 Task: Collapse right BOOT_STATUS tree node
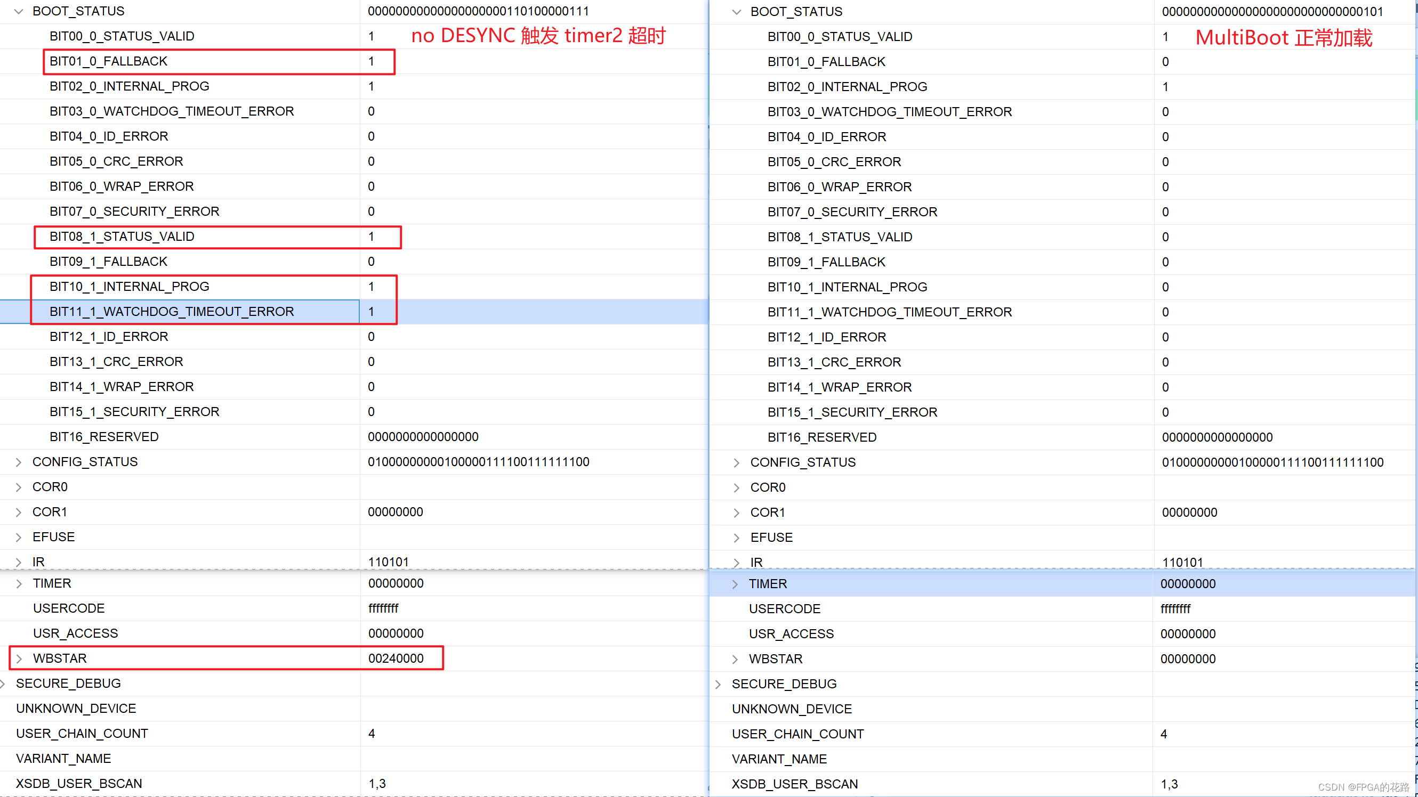click(737, 12)
